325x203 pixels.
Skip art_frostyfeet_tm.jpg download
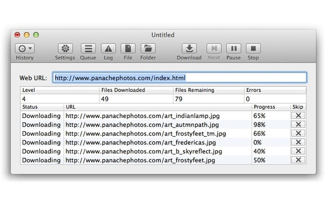[x=298, y=133]
